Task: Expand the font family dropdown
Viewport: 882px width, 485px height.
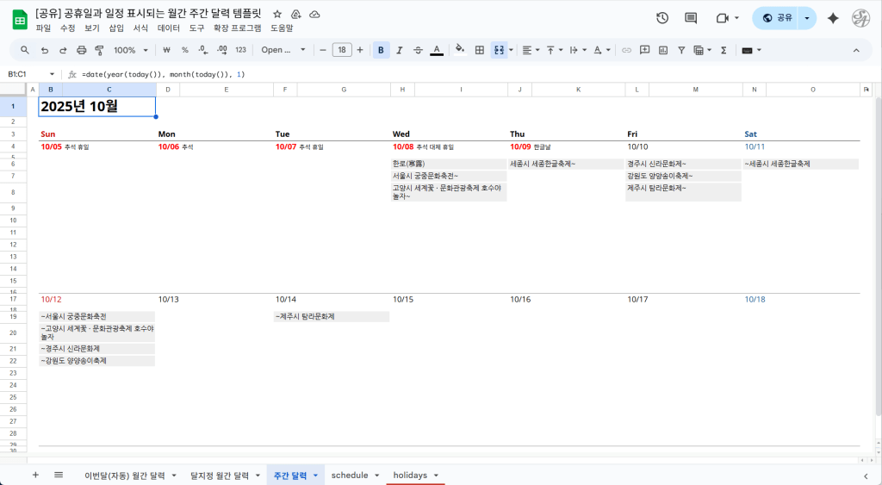Action: coord(283,50)
